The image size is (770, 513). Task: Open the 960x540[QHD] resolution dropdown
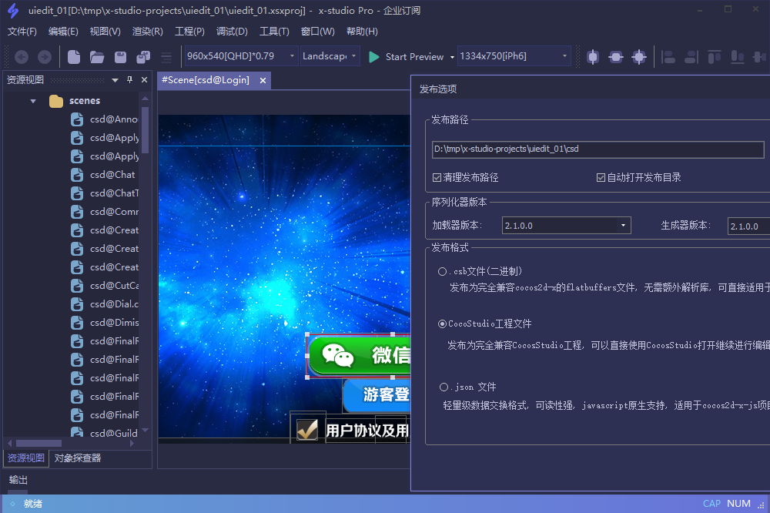click(292, 56)
